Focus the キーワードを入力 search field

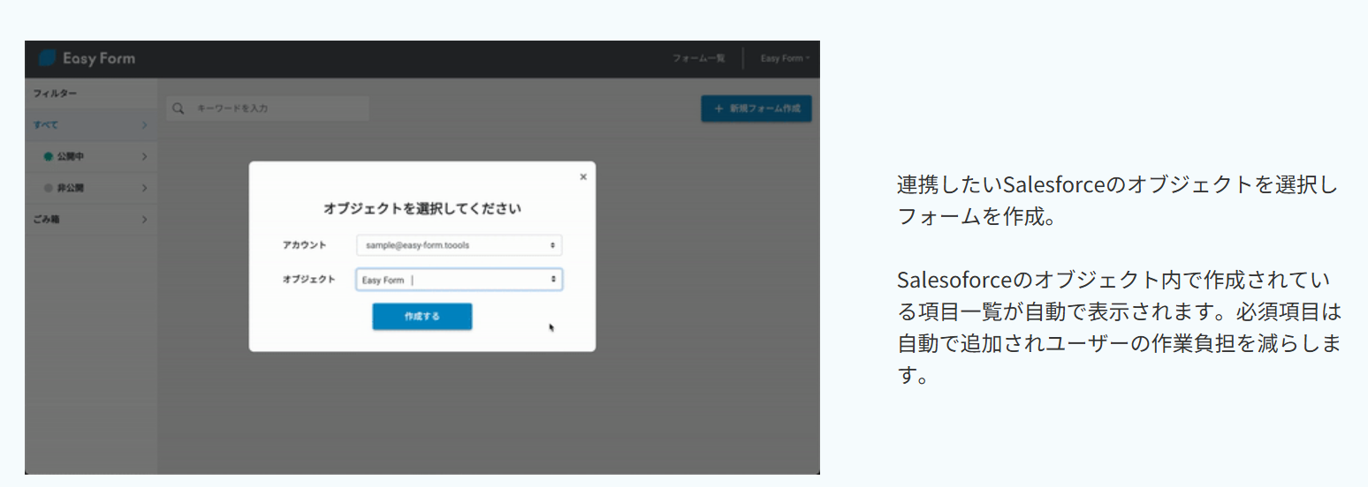click(268, 109)
